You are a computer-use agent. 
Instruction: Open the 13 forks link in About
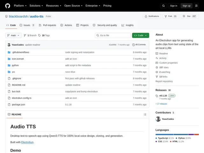[x=162, y=76]
